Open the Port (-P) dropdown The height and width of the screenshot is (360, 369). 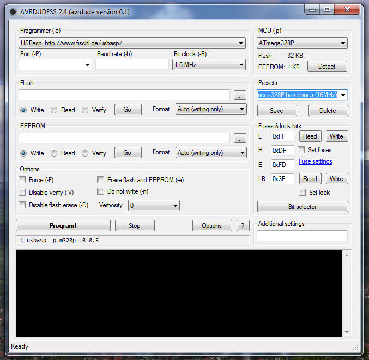click(x=55, y=65)
